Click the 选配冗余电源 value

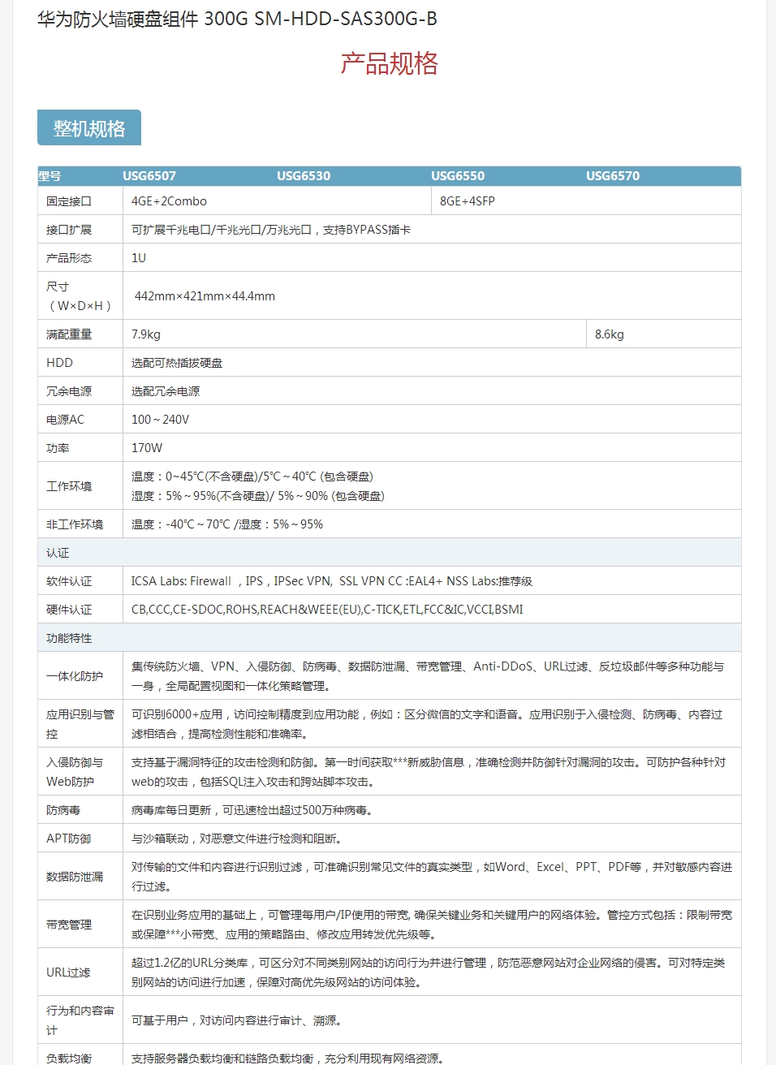point(166,391)
